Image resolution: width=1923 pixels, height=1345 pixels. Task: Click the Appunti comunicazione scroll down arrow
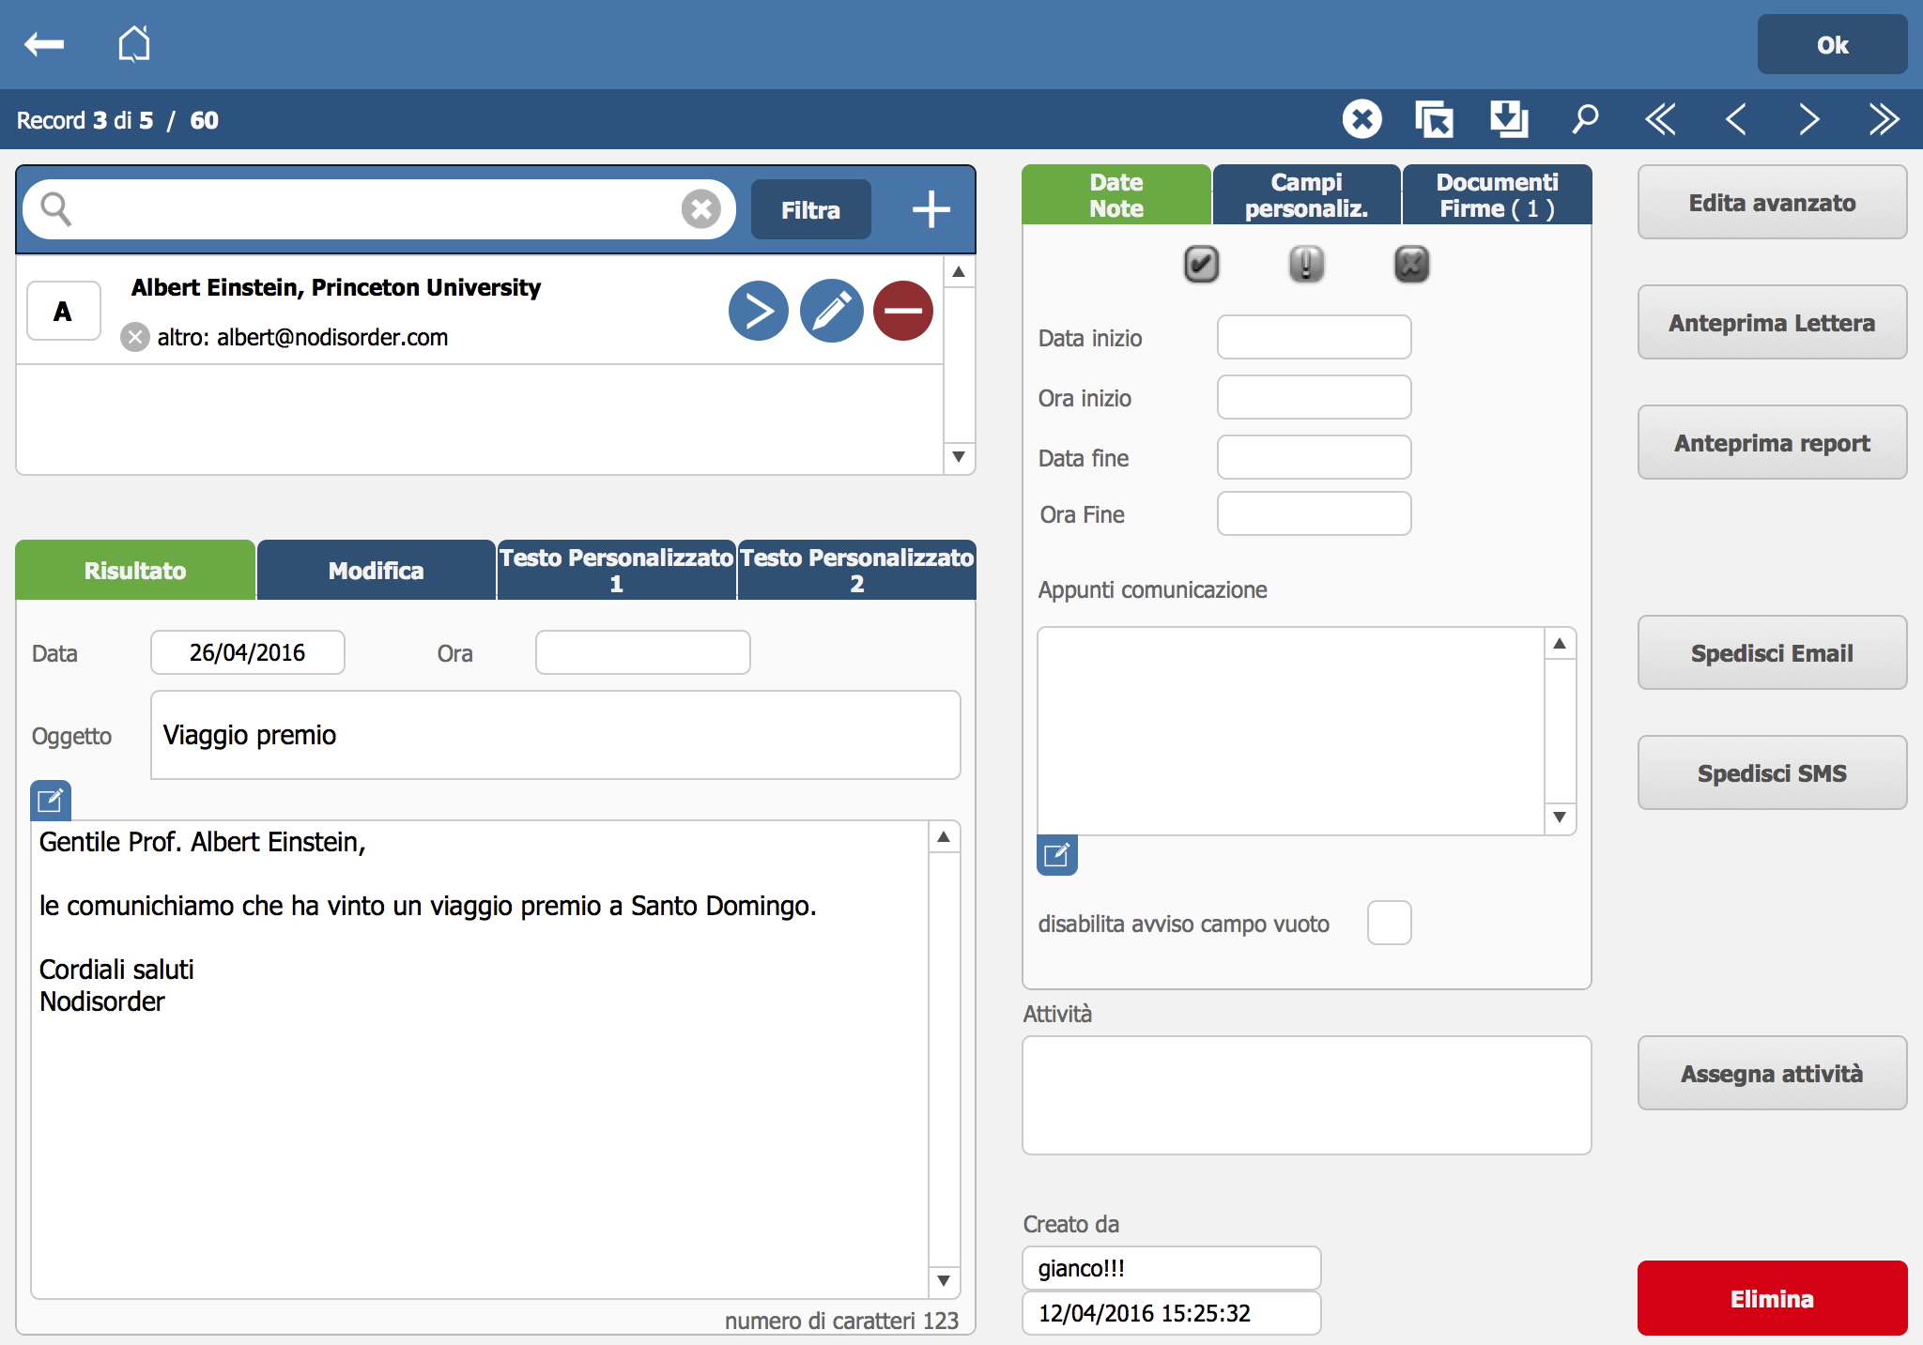coord(1560,818)
